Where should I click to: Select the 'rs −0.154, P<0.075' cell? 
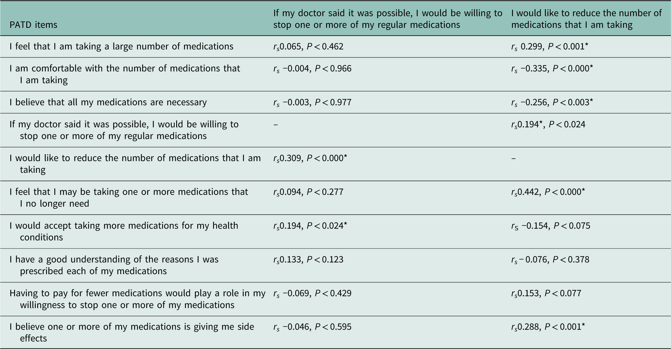tap(550, 226)
